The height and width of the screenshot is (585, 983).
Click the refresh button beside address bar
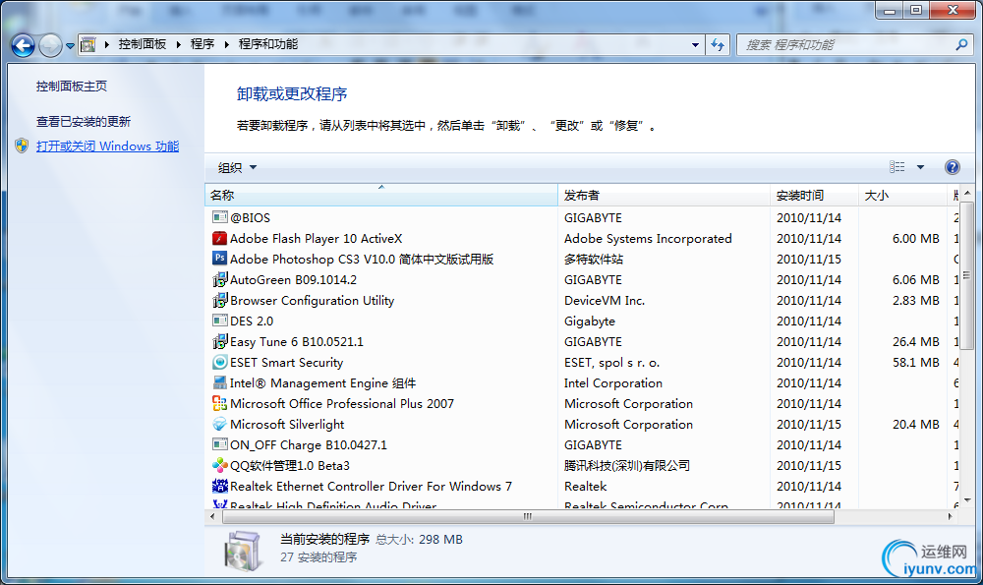point(718,44)
